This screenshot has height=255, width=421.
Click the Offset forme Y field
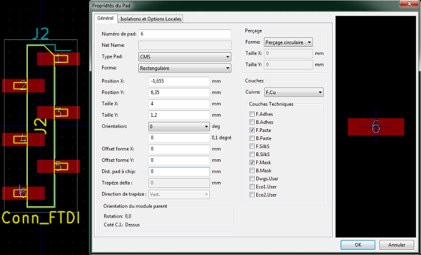[x=179, y=160]
